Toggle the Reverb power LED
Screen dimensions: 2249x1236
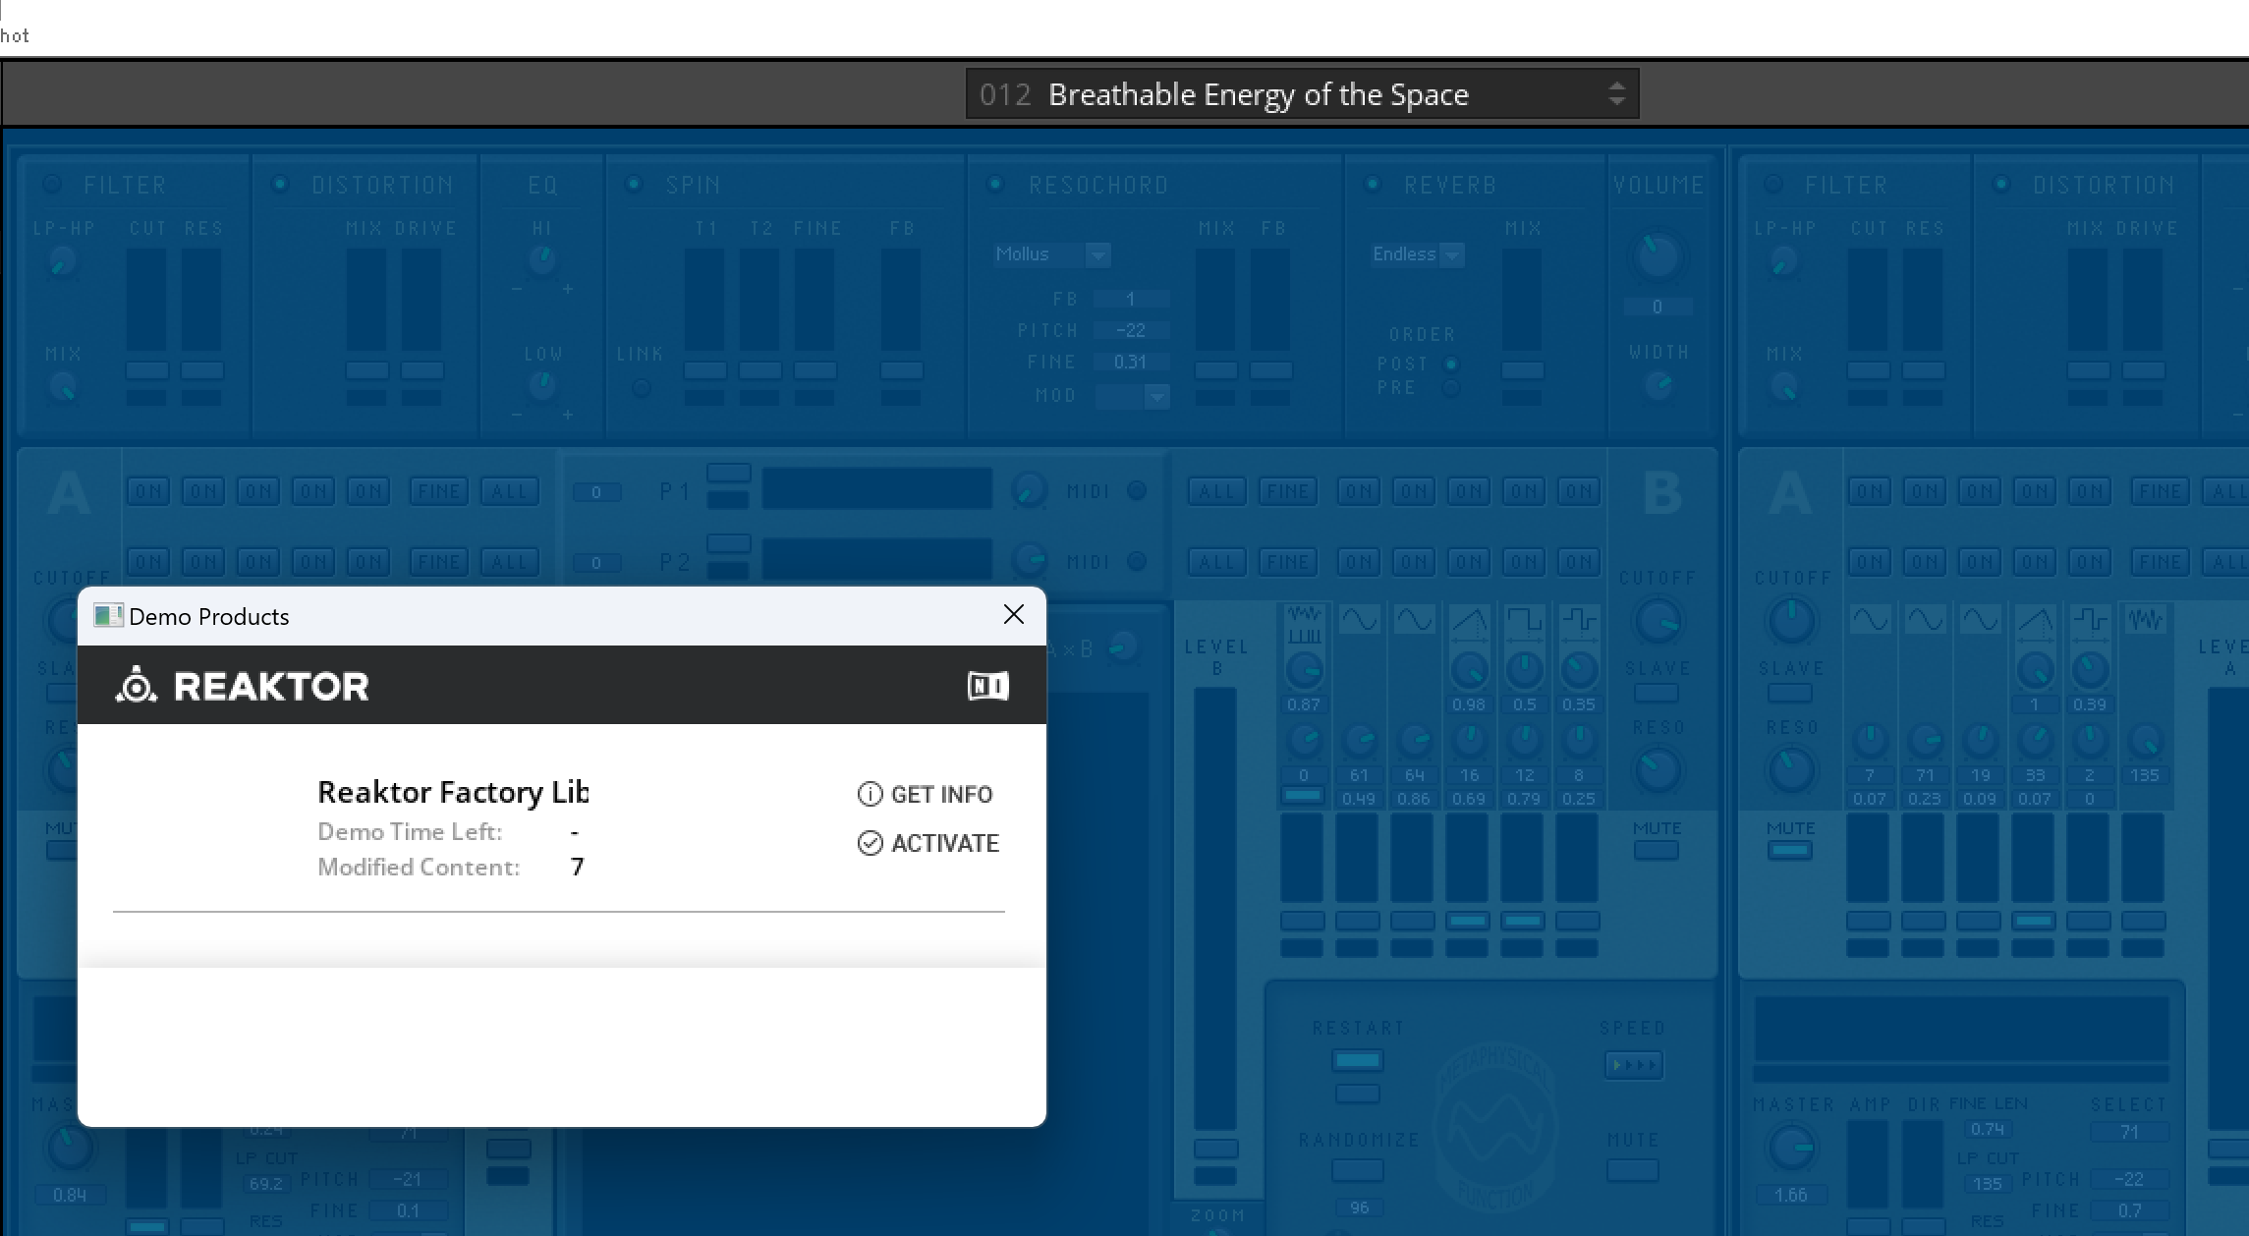1373,184
